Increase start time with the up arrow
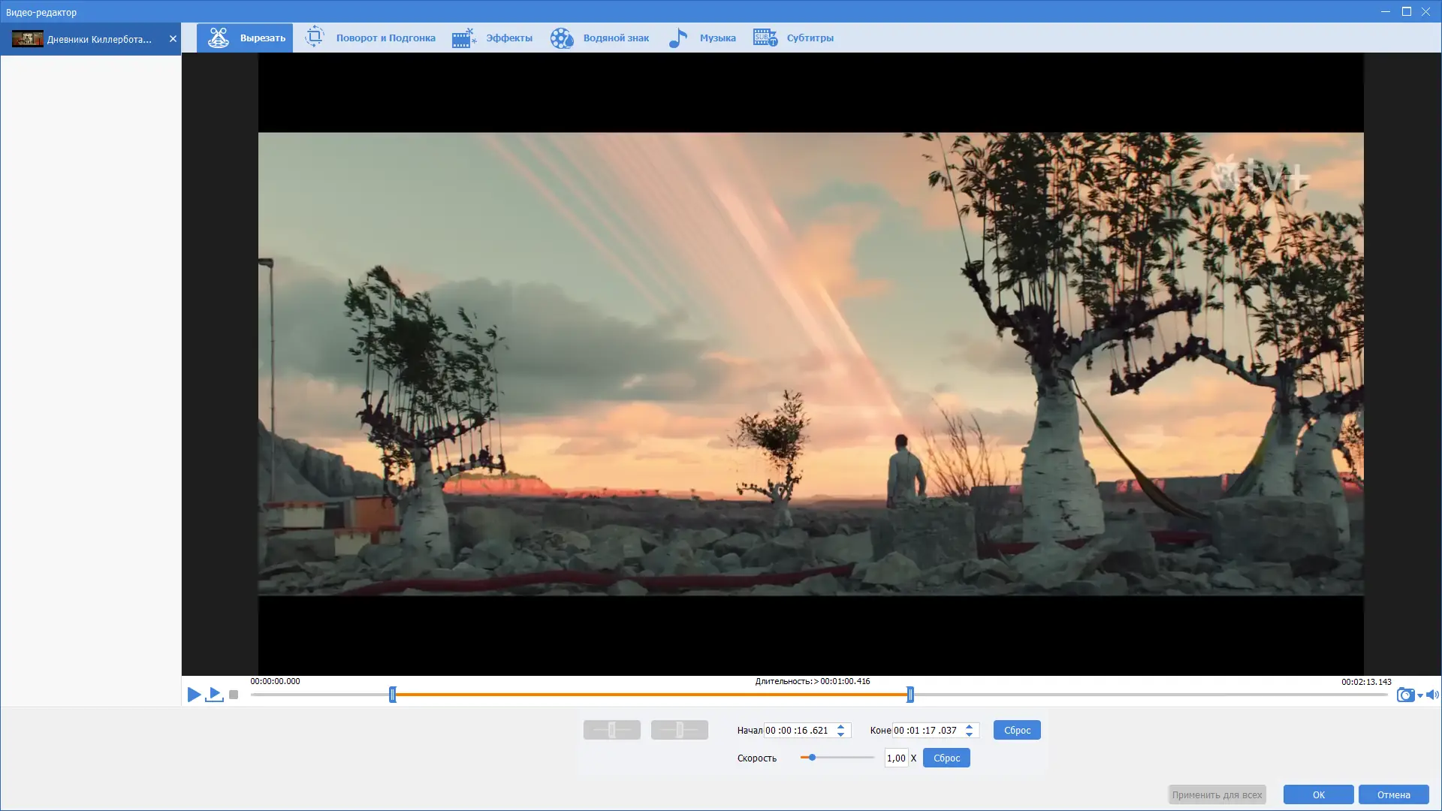This screenshot has height=811, width=1442. tap(841, 726)
